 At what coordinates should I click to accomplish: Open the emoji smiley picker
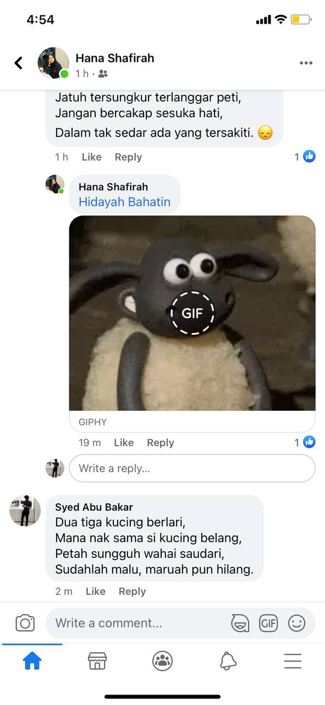[x=297, y=623]
